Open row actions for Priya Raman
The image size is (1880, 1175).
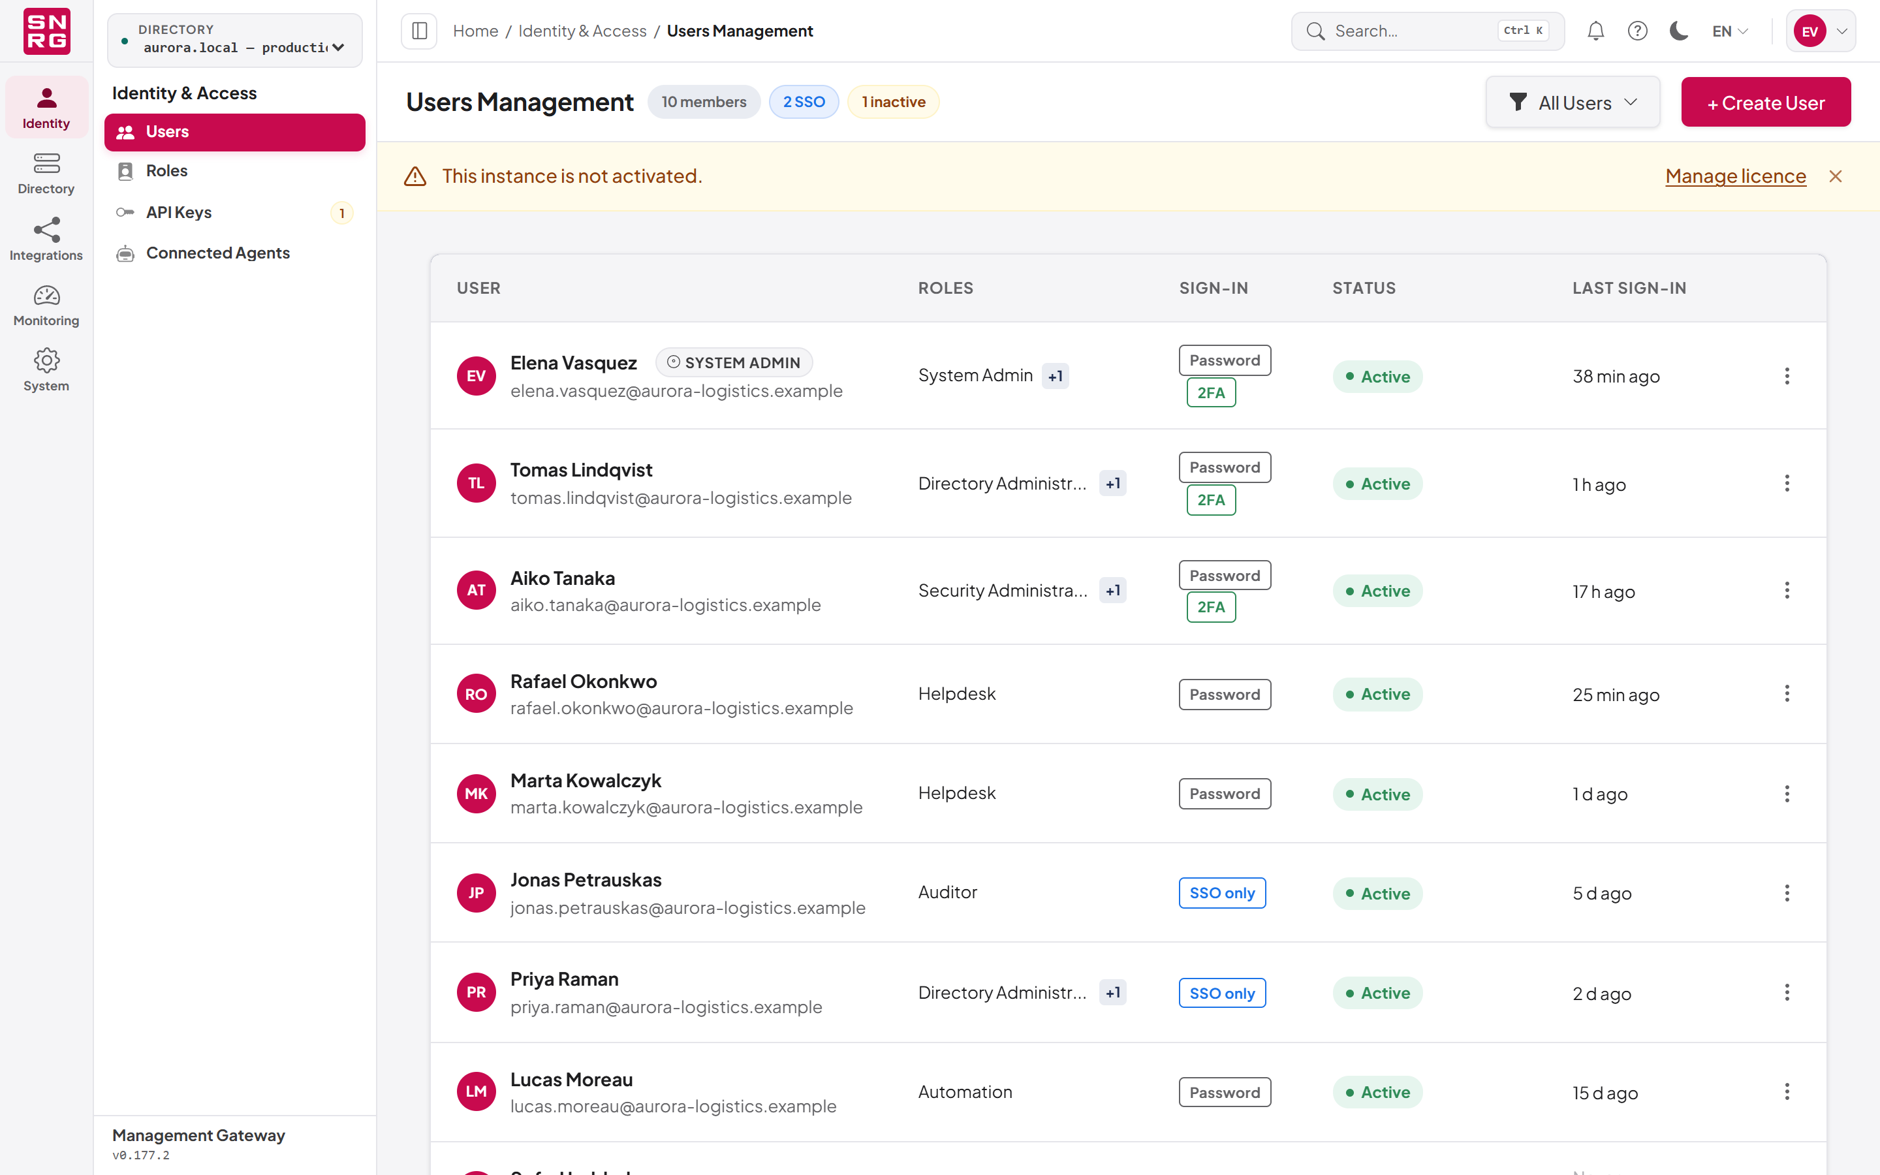pyautogui.click(x=1787, y=992)
